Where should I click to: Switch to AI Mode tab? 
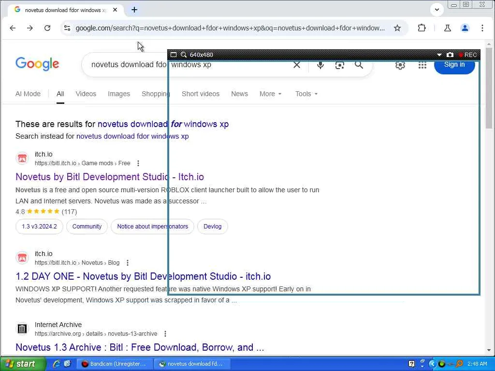pyautogui.click(x=28, y=94)
